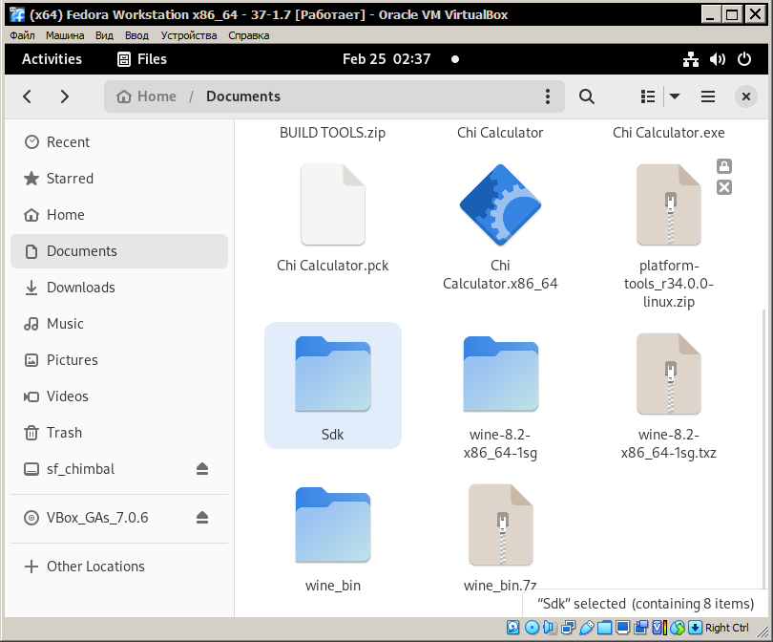The height and width of the screenshot is (642, 773).
Task: Open view options dropdown arrow
Action: [675, 96]
